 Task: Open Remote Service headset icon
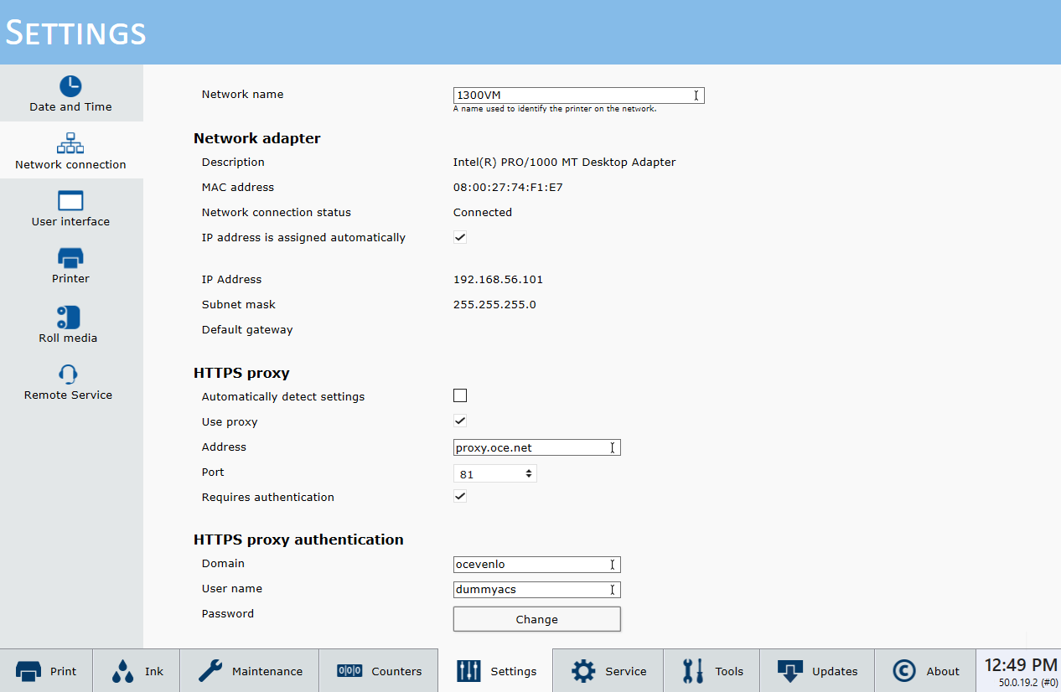(x=68, y=374)
